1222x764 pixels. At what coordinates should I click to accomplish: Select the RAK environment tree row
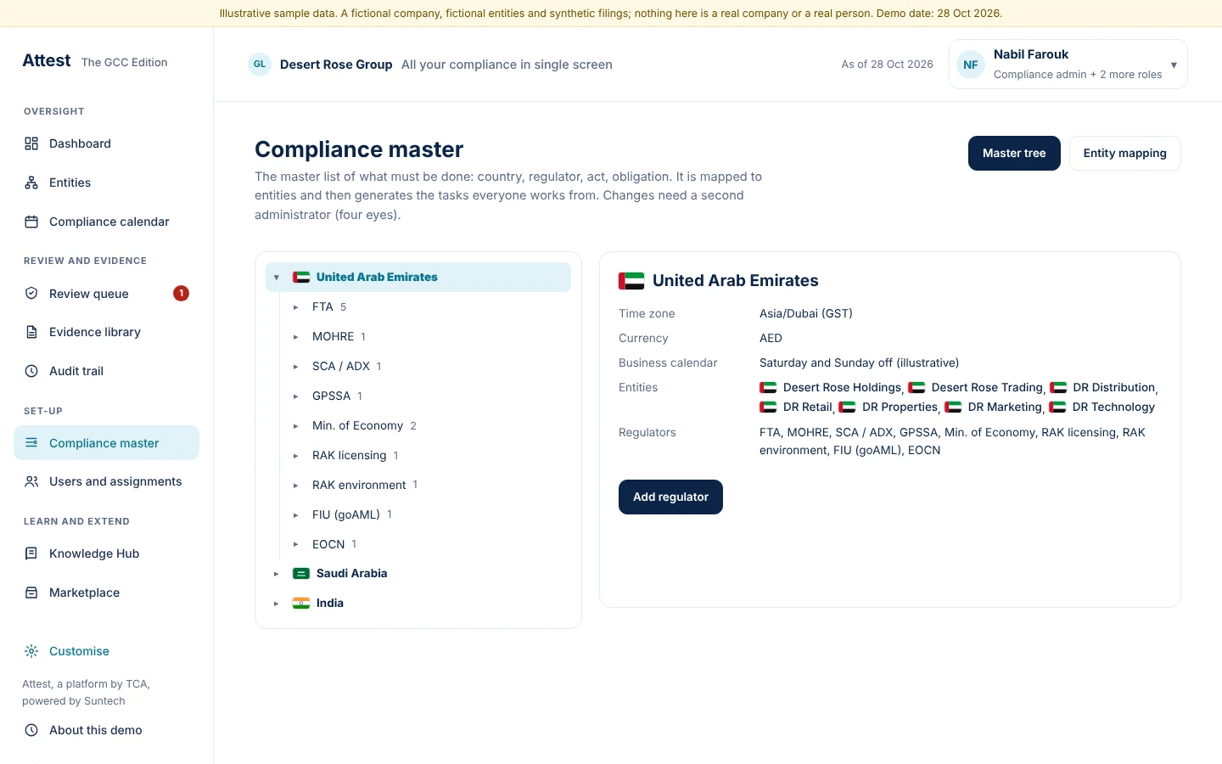429,485
